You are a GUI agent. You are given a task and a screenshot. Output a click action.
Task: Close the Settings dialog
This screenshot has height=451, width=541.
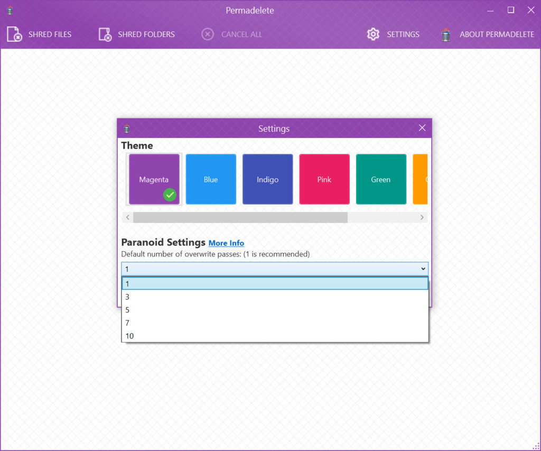(422, 128)
